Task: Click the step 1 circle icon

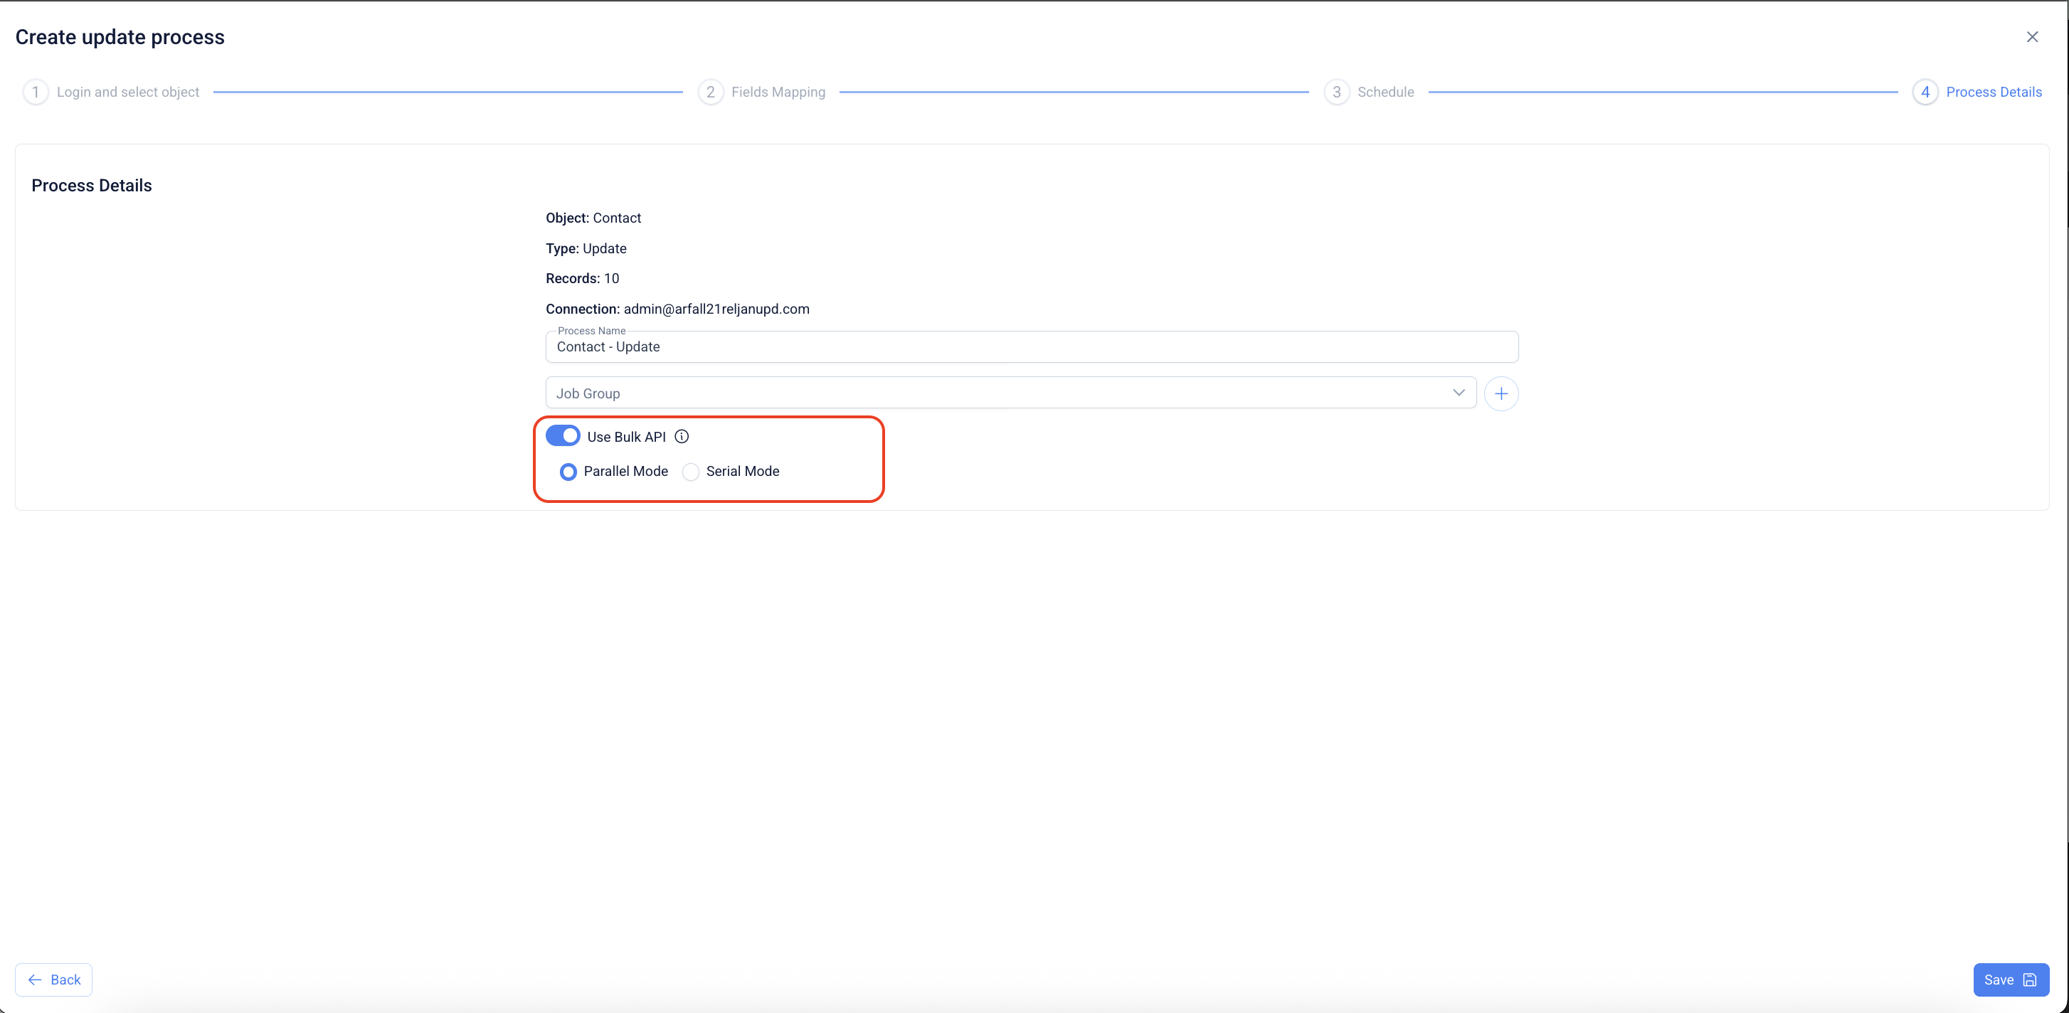Action: [x=36, y=92]
